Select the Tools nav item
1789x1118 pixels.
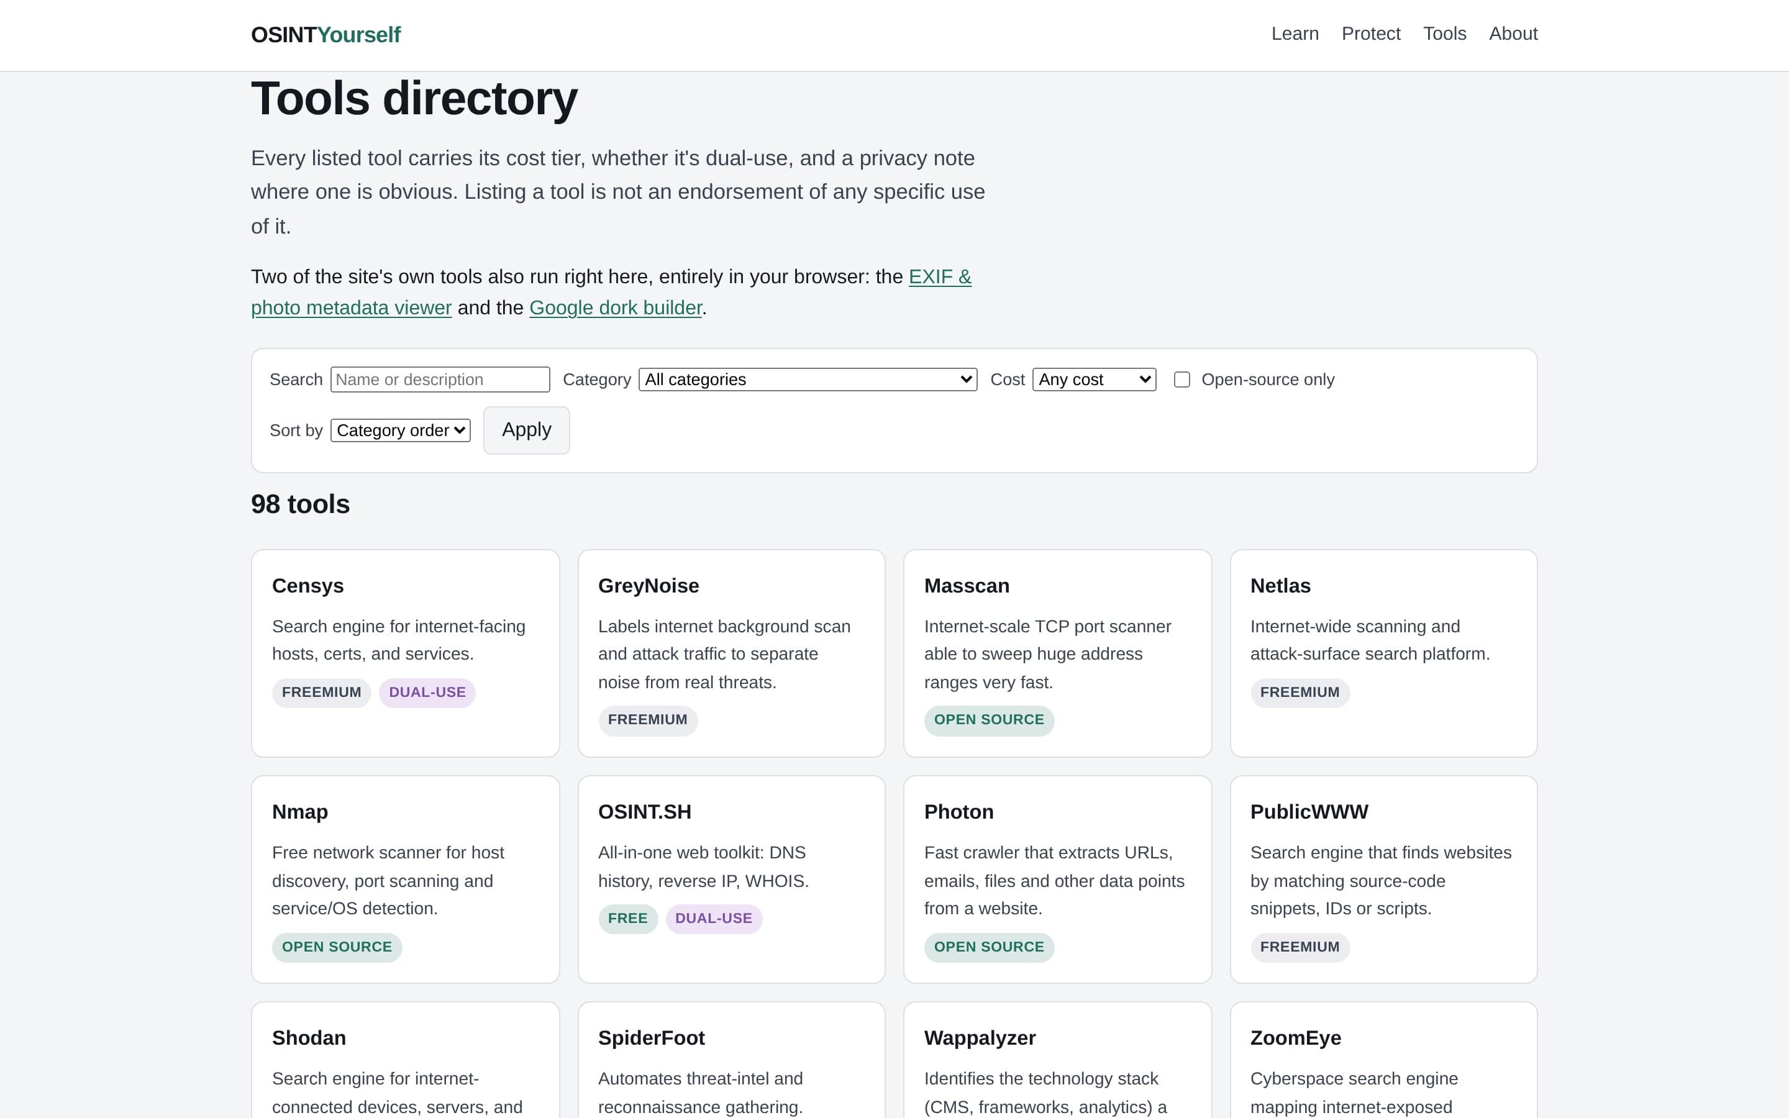[1444, 34]
